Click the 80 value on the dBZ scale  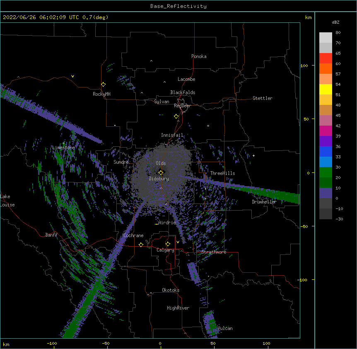click(x=338, y=33)
